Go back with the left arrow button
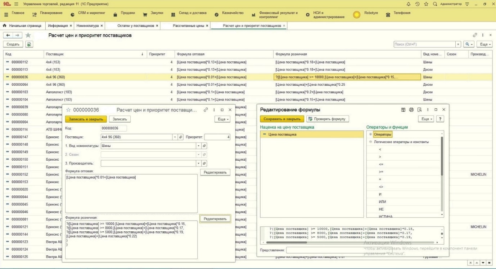This screenshot has height=269, width=496. [7, 36]
